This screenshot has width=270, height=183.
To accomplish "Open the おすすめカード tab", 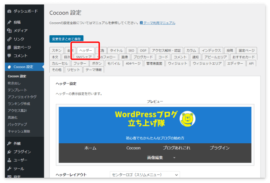I will click(x=244, y=57).
